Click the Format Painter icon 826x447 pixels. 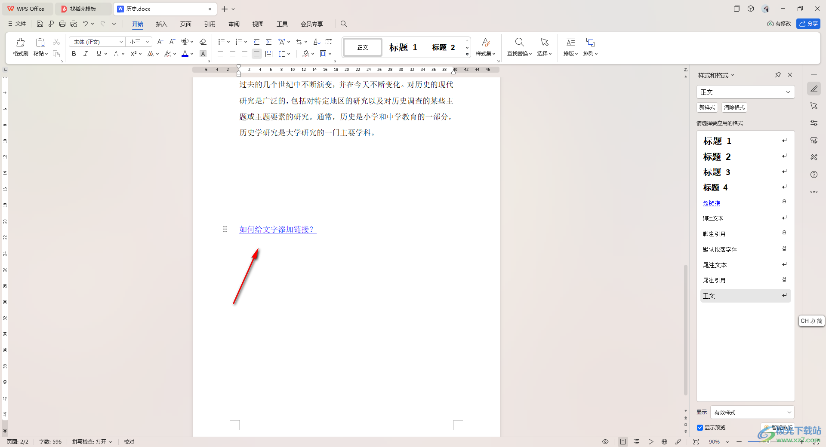(20, 42)
